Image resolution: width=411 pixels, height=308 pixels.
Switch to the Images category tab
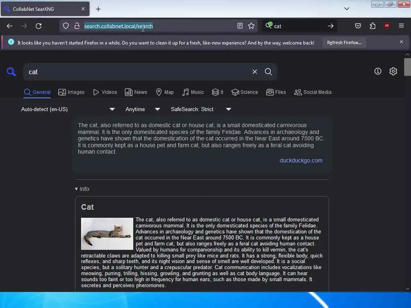coord(71,92)
